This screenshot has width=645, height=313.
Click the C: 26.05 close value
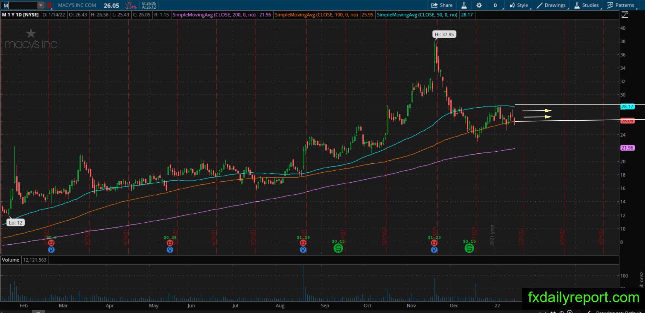(x=141, y=15)
